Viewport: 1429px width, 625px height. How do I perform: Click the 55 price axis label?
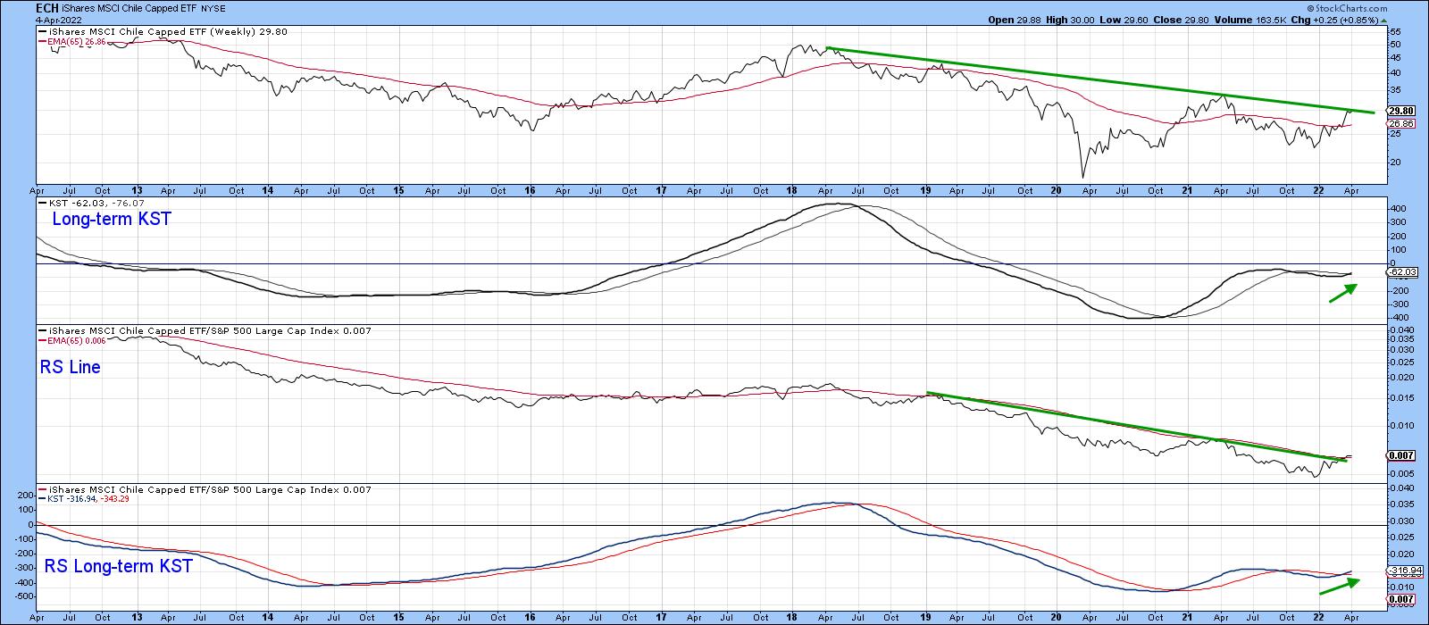pyautogui.click(x=1394, y=32)
